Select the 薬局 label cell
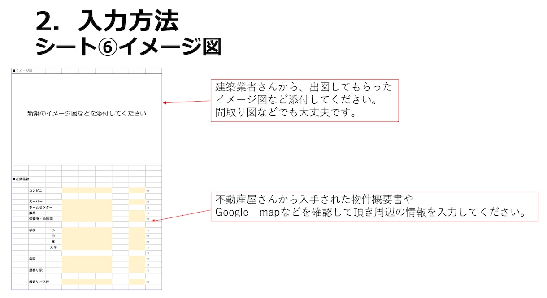Screen dimensions: 547x298 pyautogui.click(x=37, y=213)
